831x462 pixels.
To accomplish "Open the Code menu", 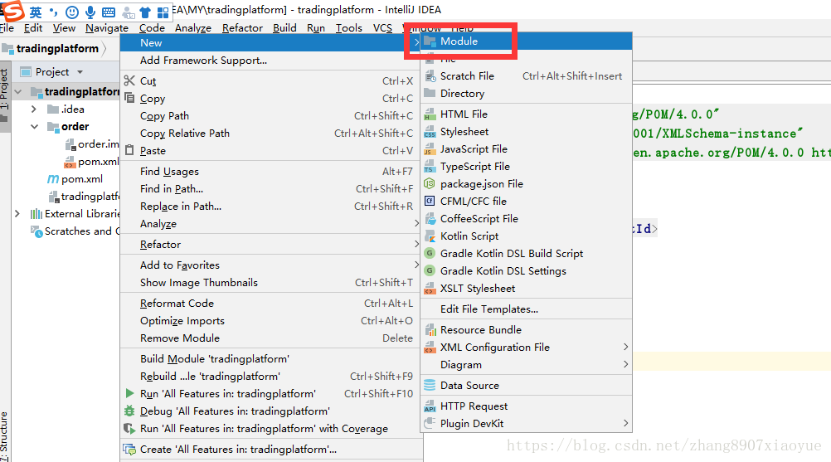I will coord(152,28).
